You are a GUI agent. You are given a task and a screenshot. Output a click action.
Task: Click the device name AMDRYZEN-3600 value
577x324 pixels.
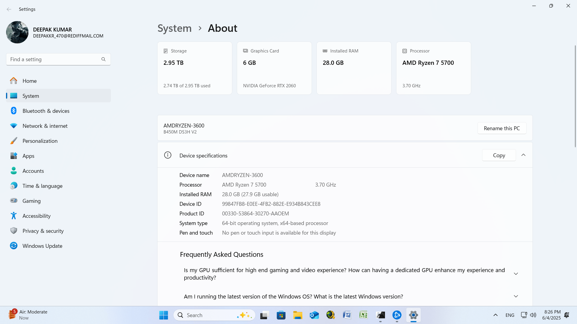(x=243, y=175)
